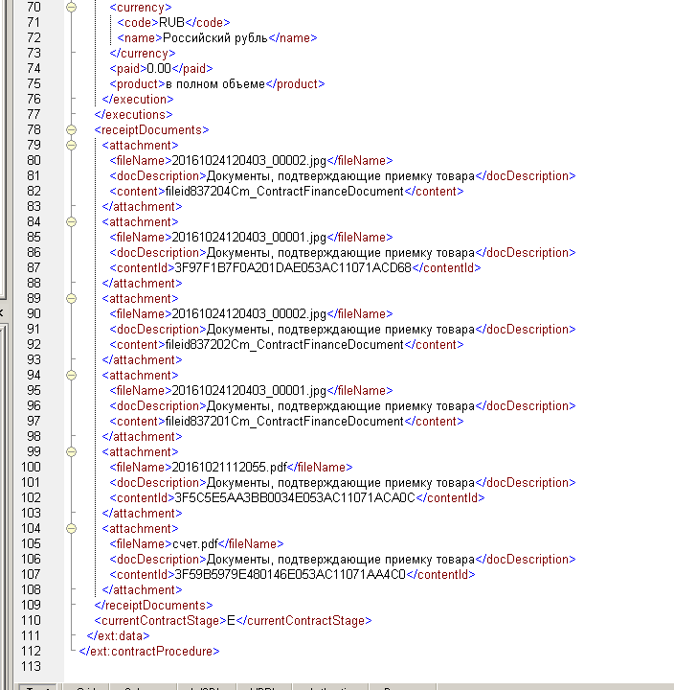
Task: Click contentId 3F97F1B7F0A201DAE053AC11071ACD68
Action: pos(293,268)
